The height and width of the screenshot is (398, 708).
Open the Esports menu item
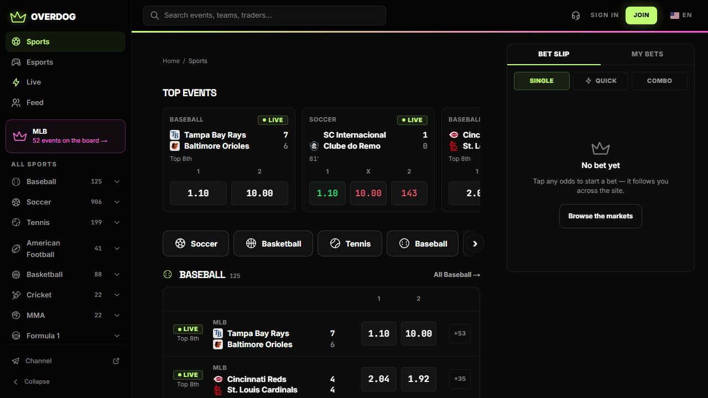65,62
